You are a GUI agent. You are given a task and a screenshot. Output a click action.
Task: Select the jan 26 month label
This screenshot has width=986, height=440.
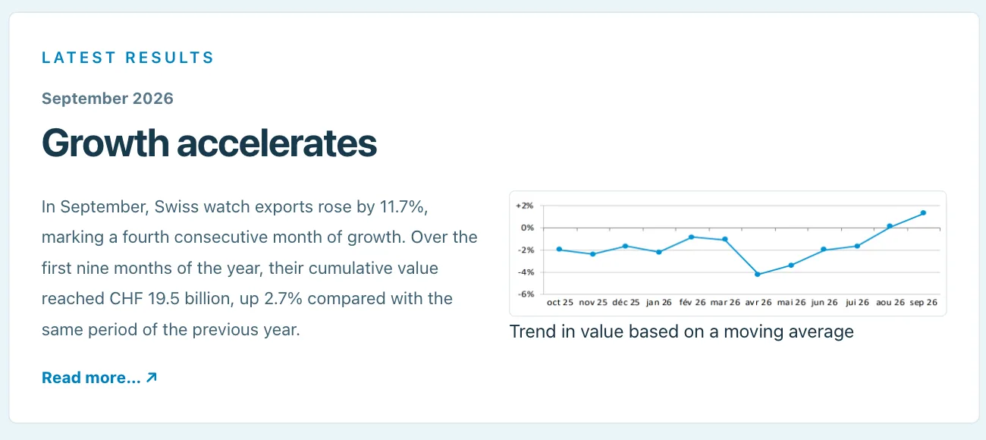tap(658, 302)
